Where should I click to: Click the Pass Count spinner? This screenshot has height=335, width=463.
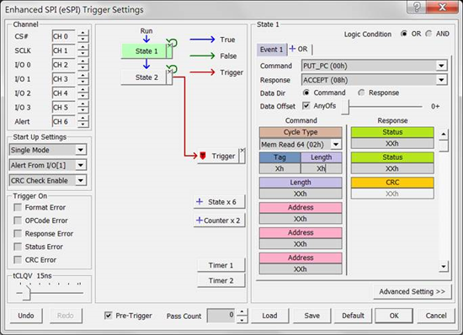click(x=242, y=316)
